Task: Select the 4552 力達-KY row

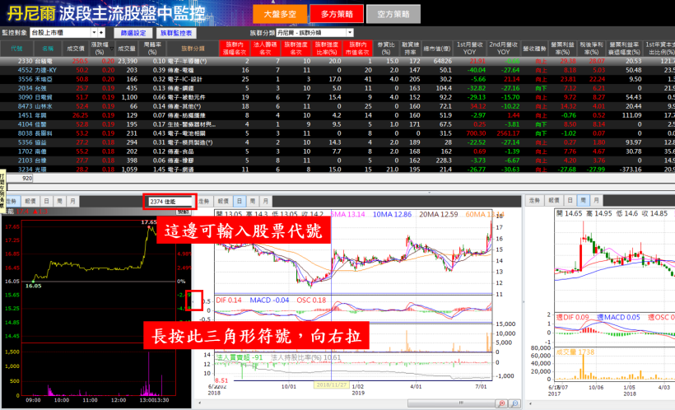Action: click(337, 70)
